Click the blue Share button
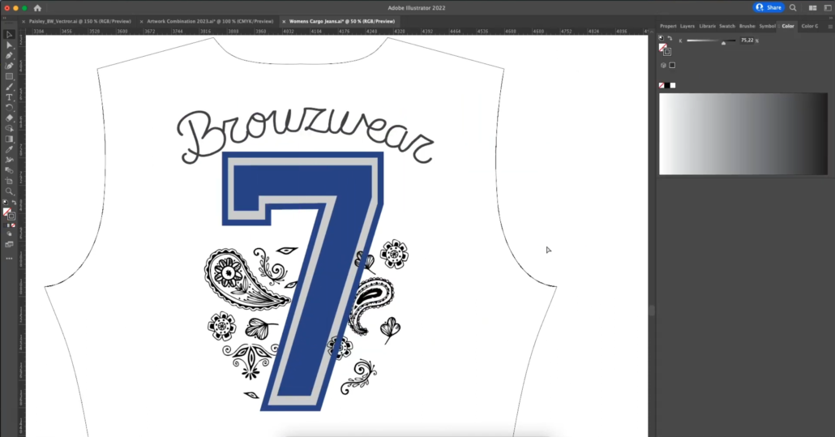 [769, 7]
